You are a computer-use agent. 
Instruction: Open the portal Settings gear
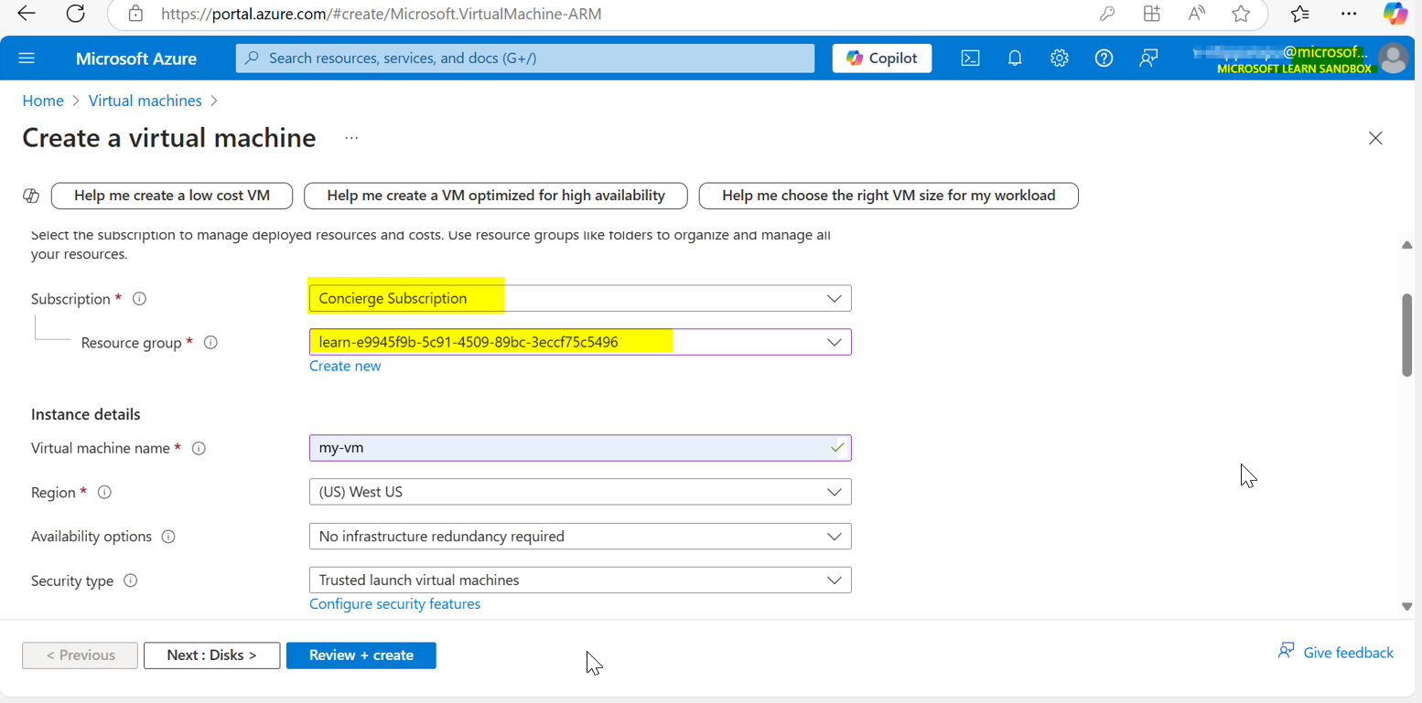pyautogui.click(x=1059, y=58)
